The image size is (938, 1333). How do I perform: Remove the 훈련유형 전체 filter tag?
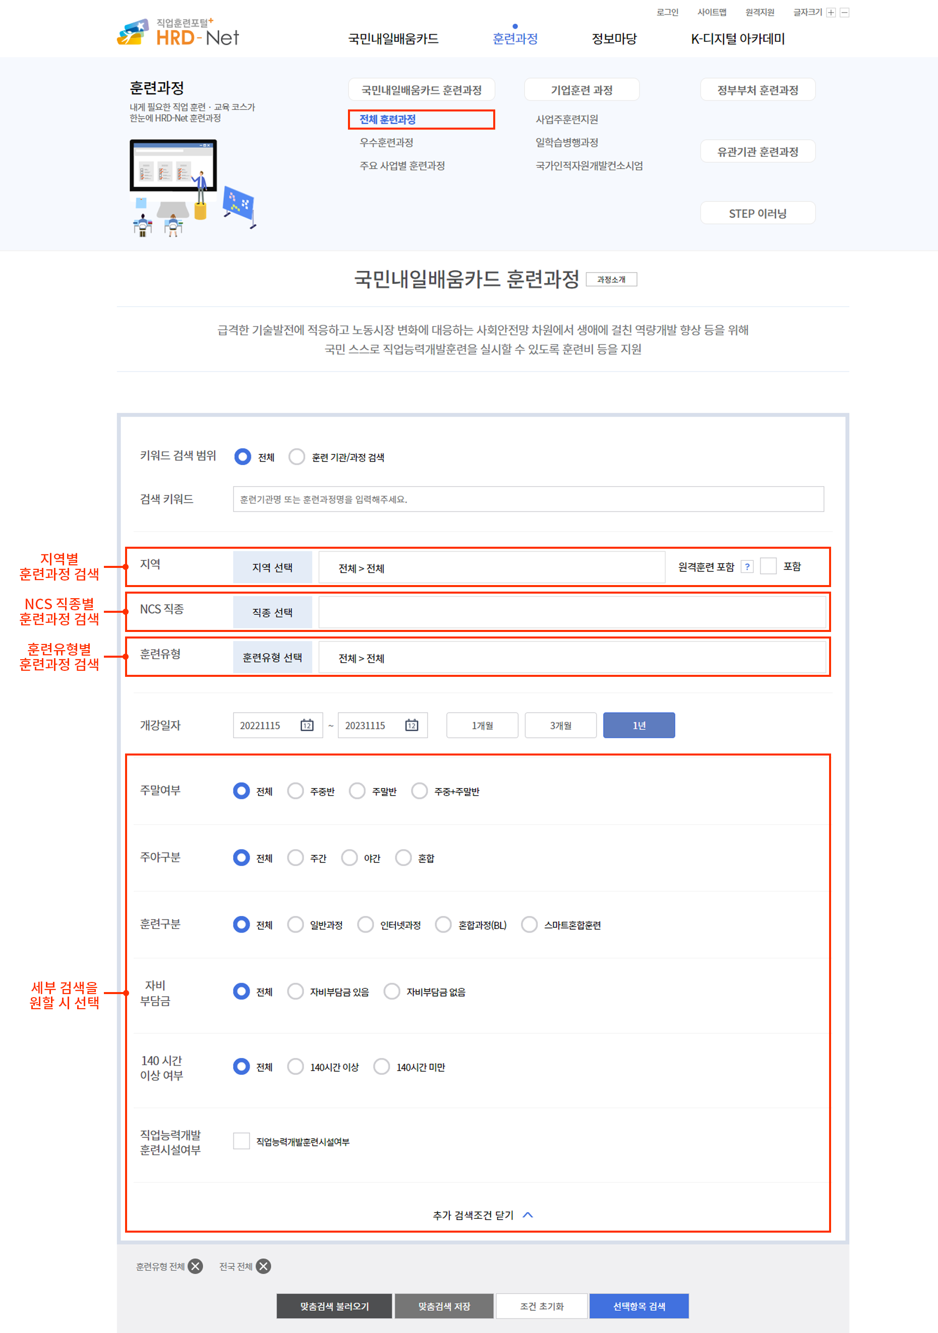click(x=196, y=1266)
